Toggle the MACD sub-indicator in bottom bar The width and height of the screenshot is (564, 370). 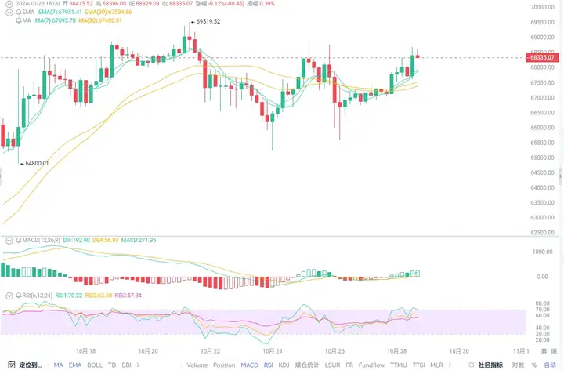tap(250, 365)
